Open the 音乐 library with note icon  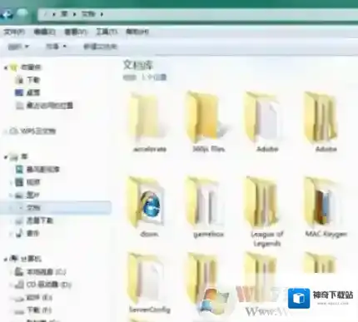pyautogui.click(x=32, y=233)
